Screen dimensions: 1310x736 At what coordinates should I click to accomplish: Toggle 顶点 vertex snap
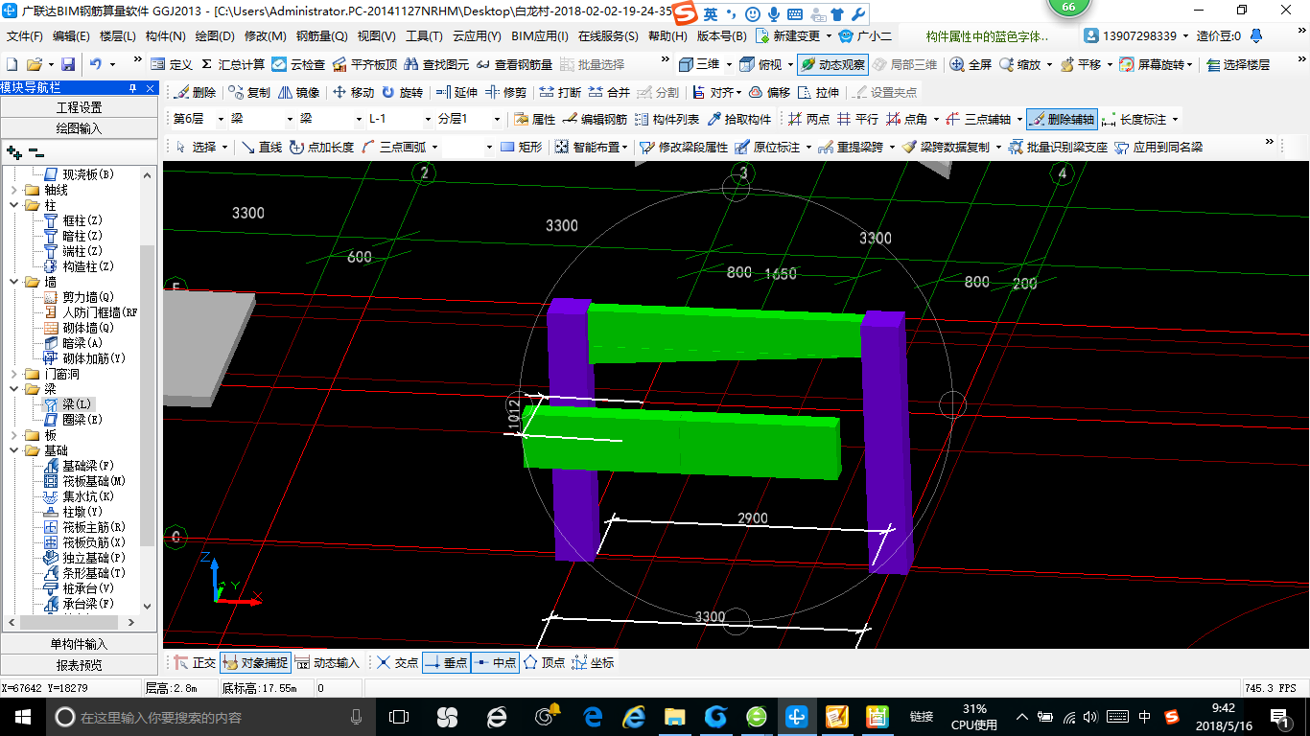pos(544,662)
